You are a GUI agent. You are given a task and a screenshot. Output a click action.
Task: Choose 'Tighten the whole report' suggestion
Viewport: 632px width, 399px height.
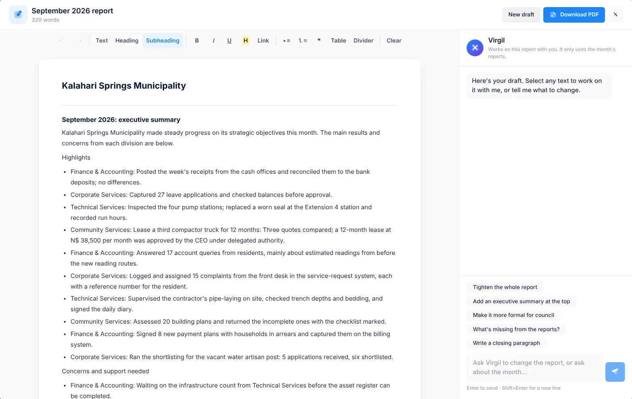coord(505,287)
